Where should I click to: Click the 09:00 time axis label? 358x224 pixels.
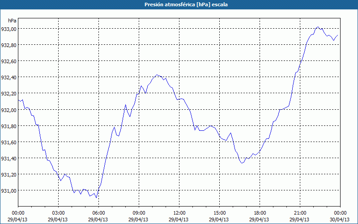[139, 213]
